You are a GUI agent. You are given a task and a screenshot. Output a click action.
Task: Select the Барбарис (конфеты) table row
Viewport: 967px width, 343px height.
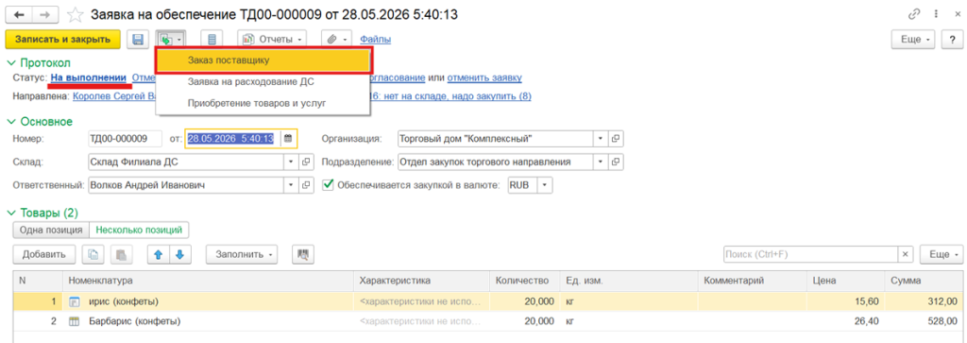(487, 321)
